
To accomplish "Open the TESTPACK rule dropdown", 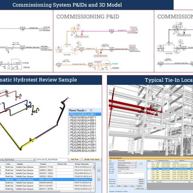I will coord(18,160).
